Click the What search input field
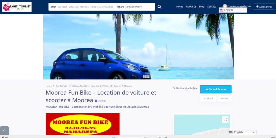This screenshot has height=138, width=276. tap(85, 7)
